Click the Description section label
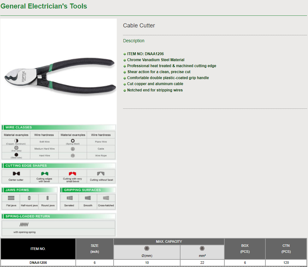Screen dimensions: 308x267 click(x=133, y=41)
